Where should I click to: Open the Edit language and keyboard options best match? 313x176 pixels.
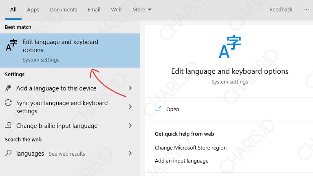pyautogui.click(x=70, y=51)
